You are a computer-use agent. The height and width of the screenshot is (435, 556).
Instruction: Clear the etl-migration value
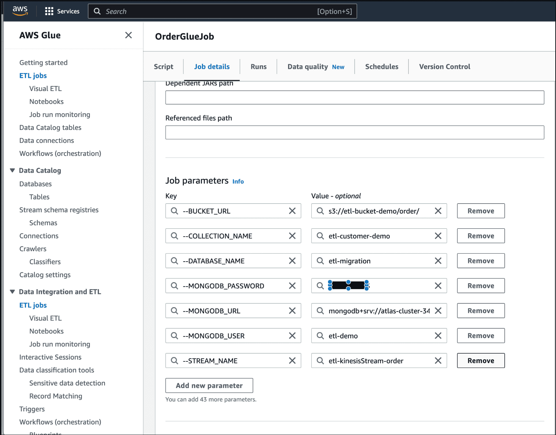438,261
